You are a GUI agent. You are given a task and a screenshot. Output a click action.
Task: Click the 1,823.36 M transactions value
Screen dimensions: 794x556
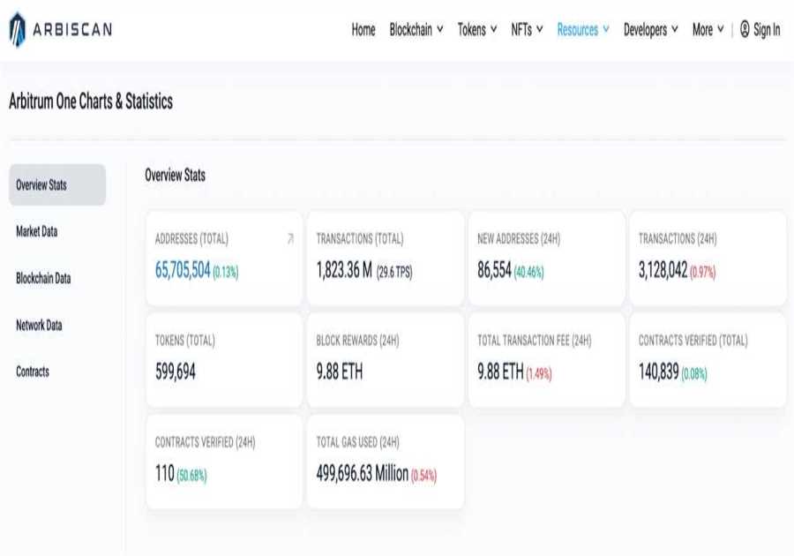344,270
